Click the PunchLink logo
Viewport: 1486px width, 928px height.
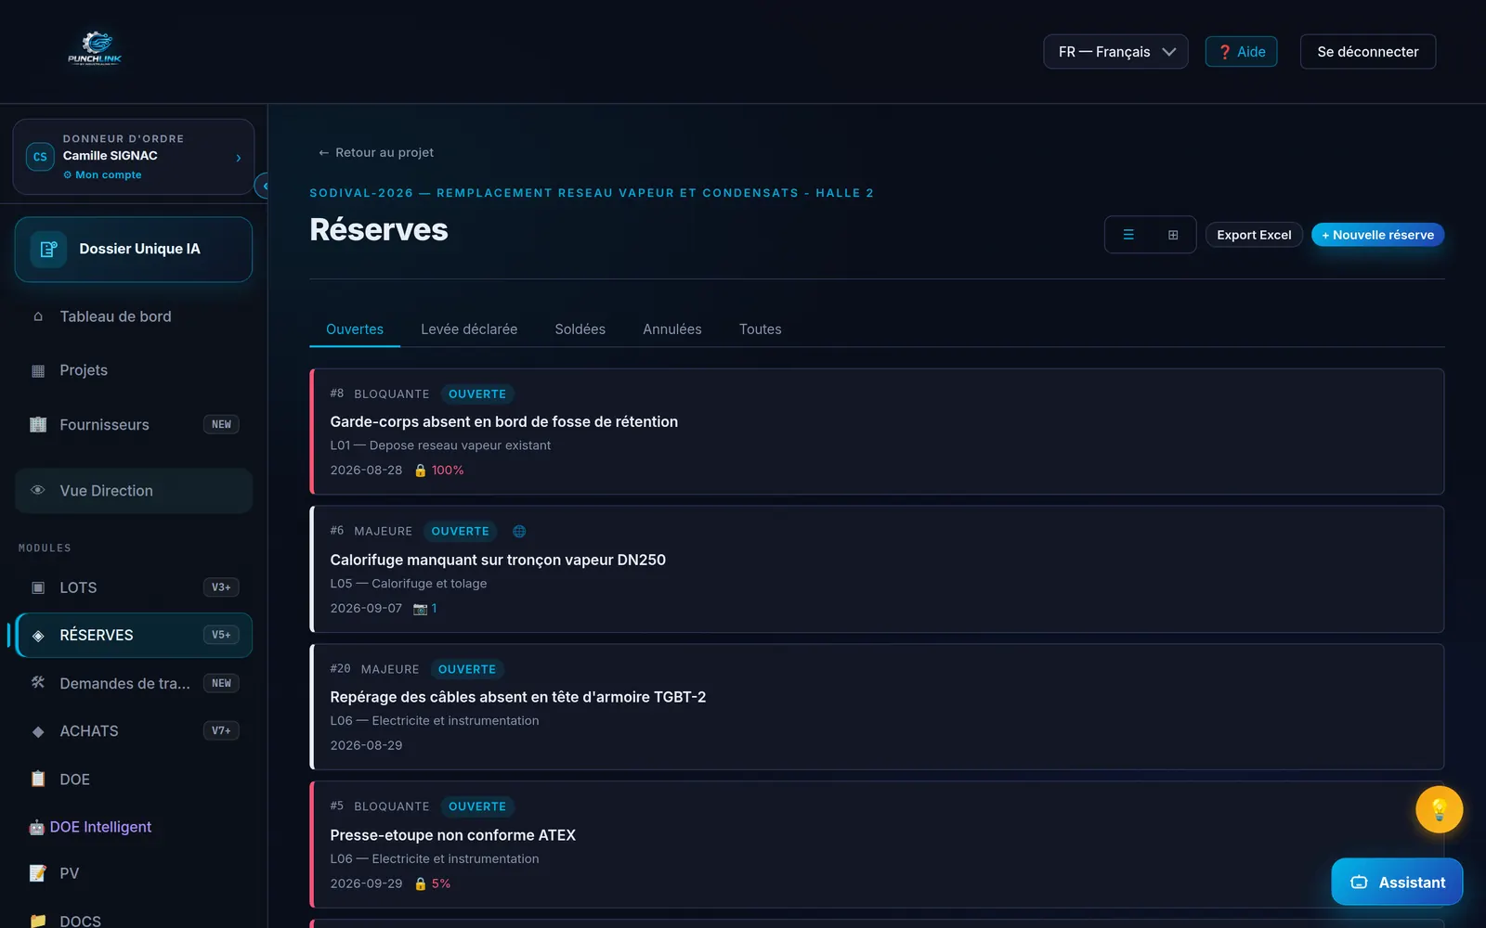point(95,48)
